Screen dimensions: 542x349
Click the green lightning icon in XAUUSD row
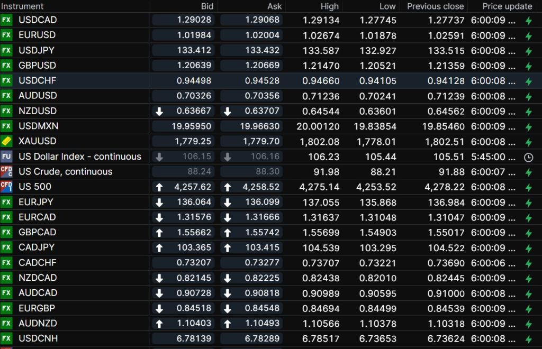(528, 142)
